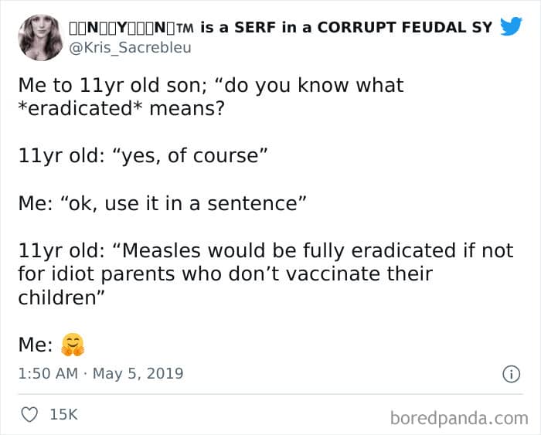Visit the boredpanda.com watermark link
This screenshot has height=435, width=541.
[459, 418]
